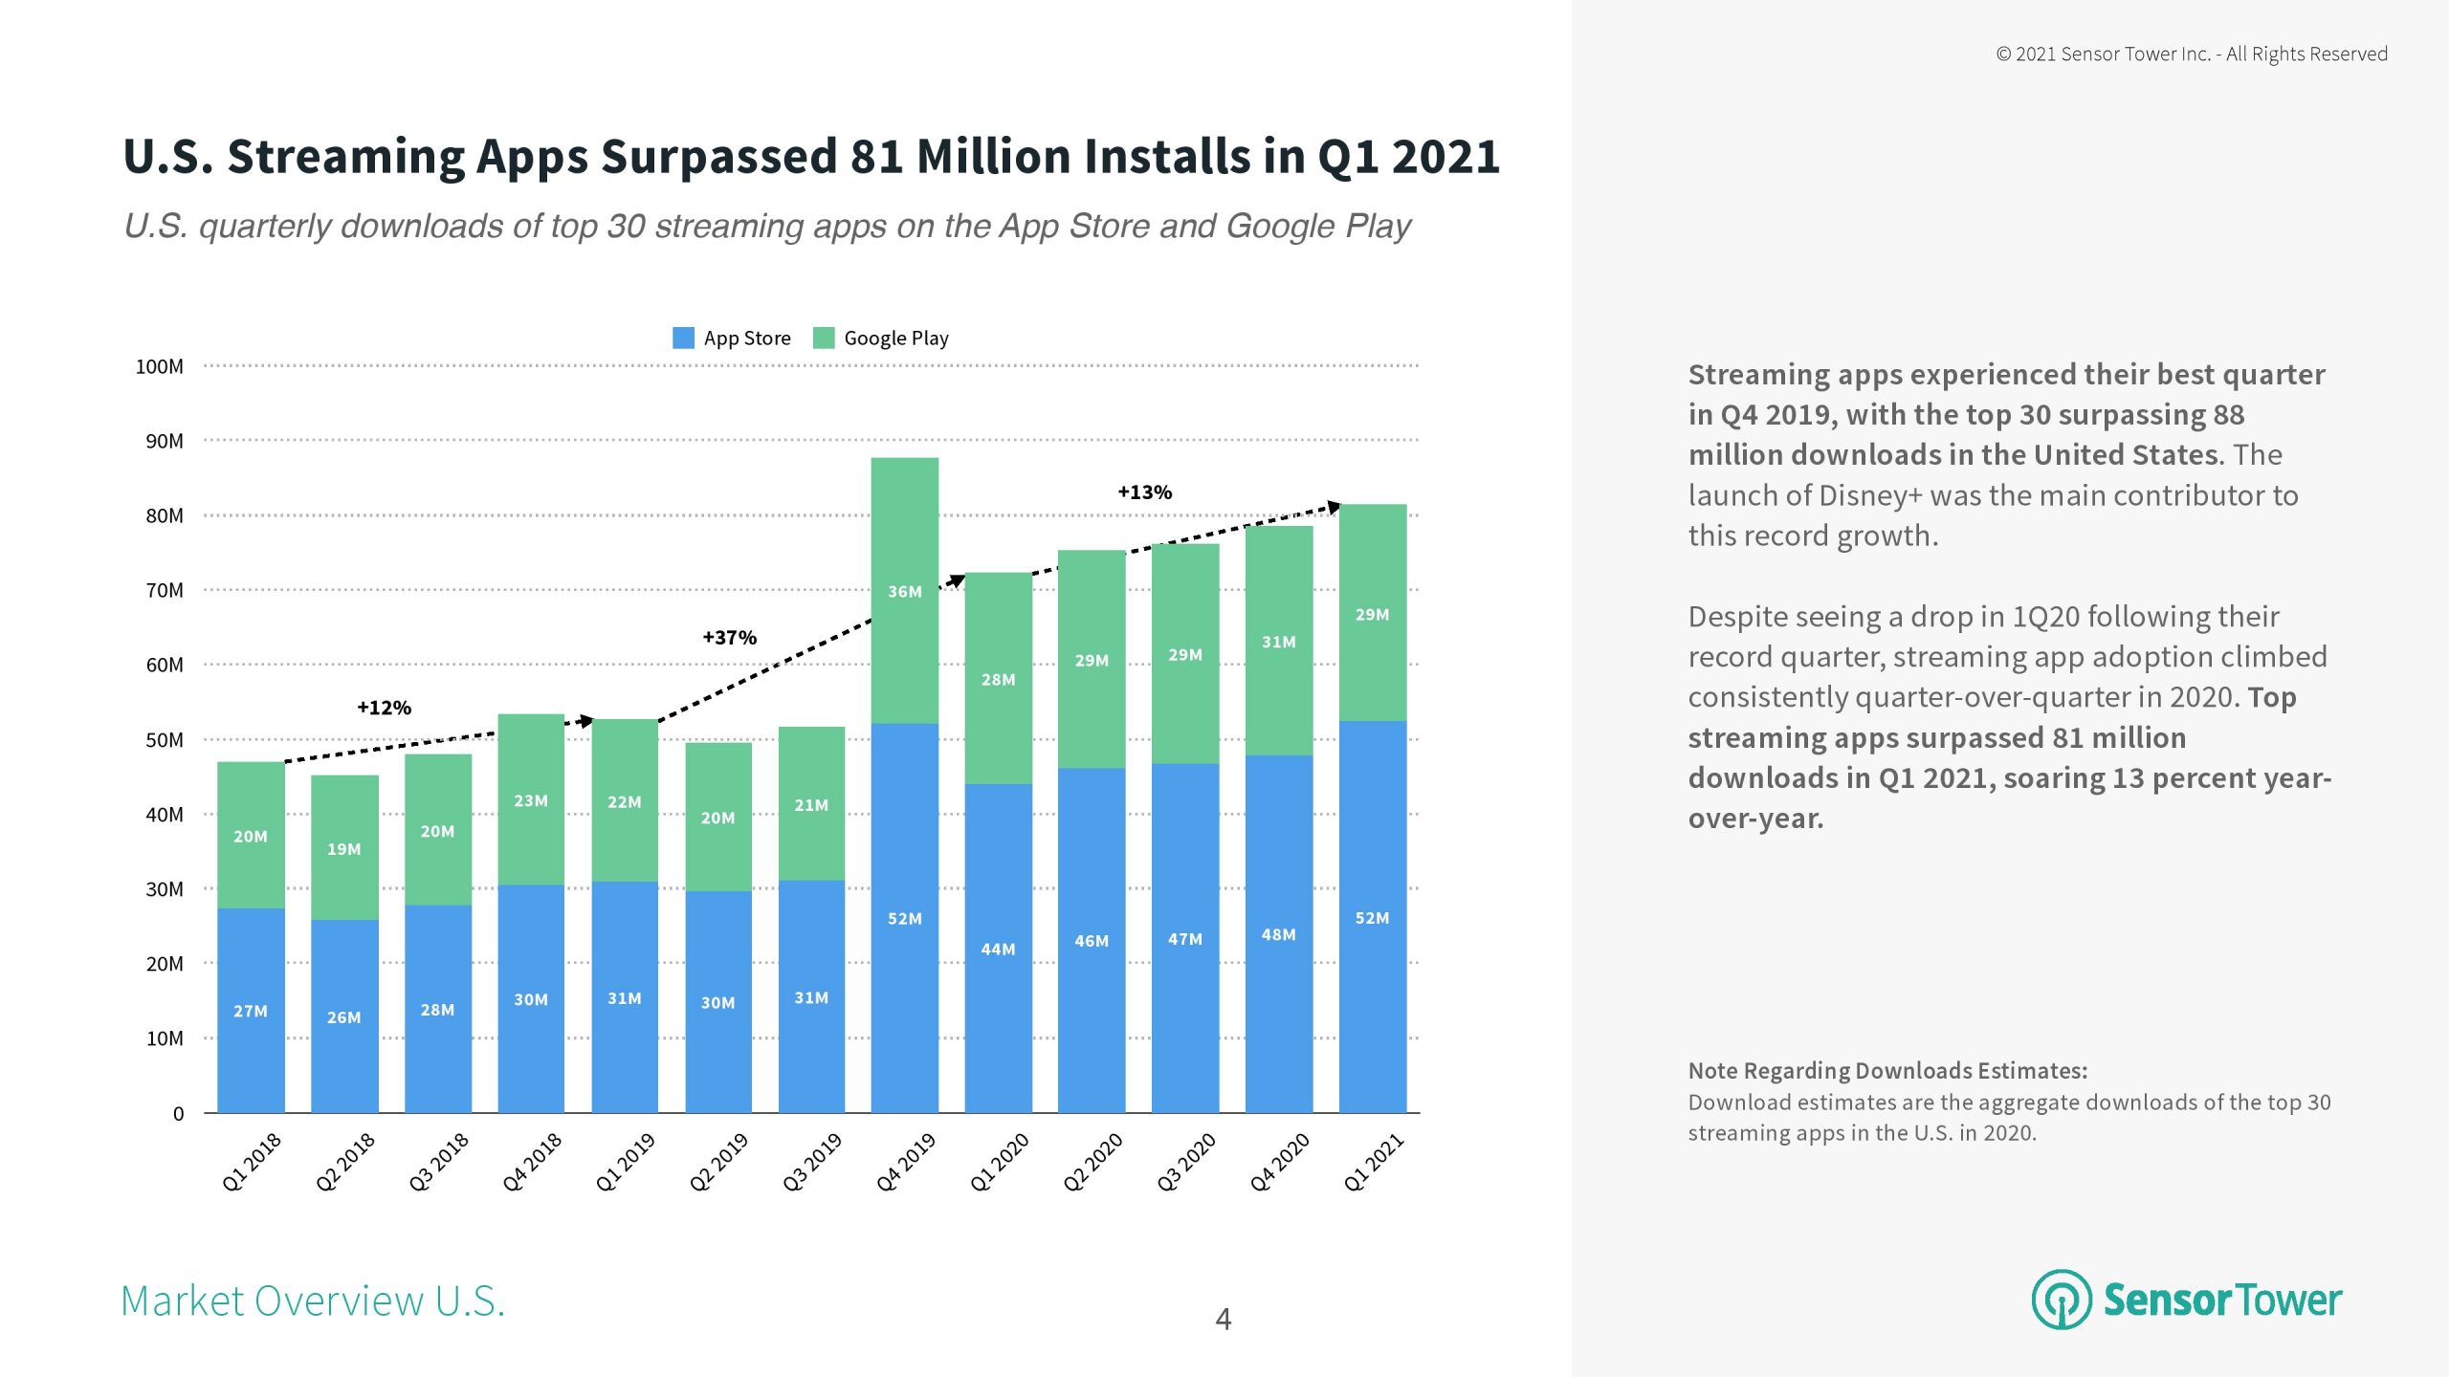Click the +13% growth annotation

(x=1144, y=492)
